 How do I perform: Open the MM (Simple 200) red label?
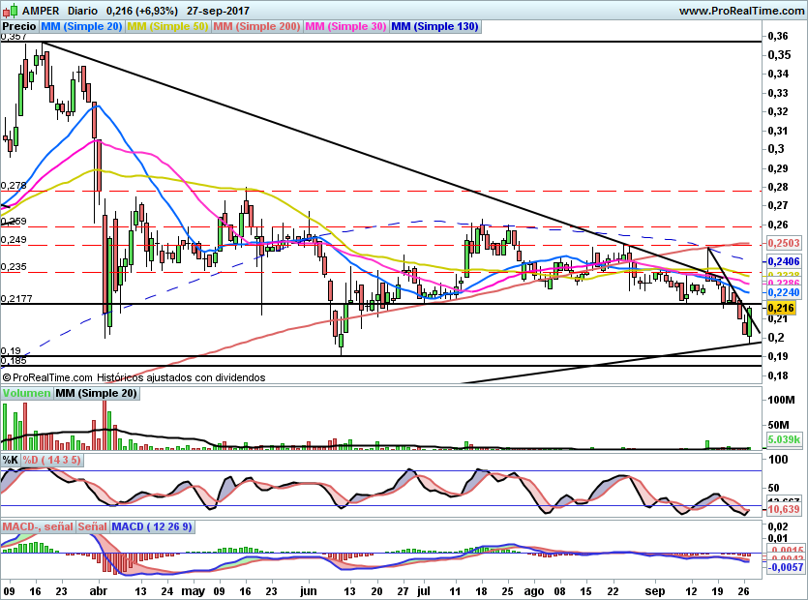(256, 26)
